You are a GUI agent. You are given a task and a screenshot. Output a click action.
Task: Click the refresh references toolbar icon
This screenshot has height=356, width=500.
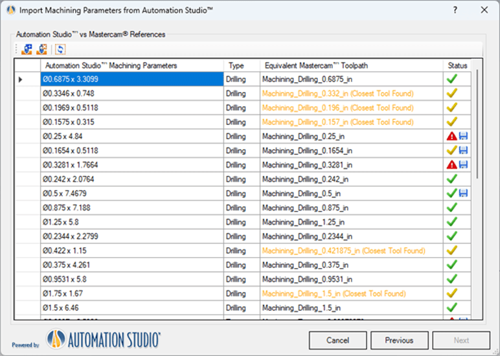coord(60,49)
